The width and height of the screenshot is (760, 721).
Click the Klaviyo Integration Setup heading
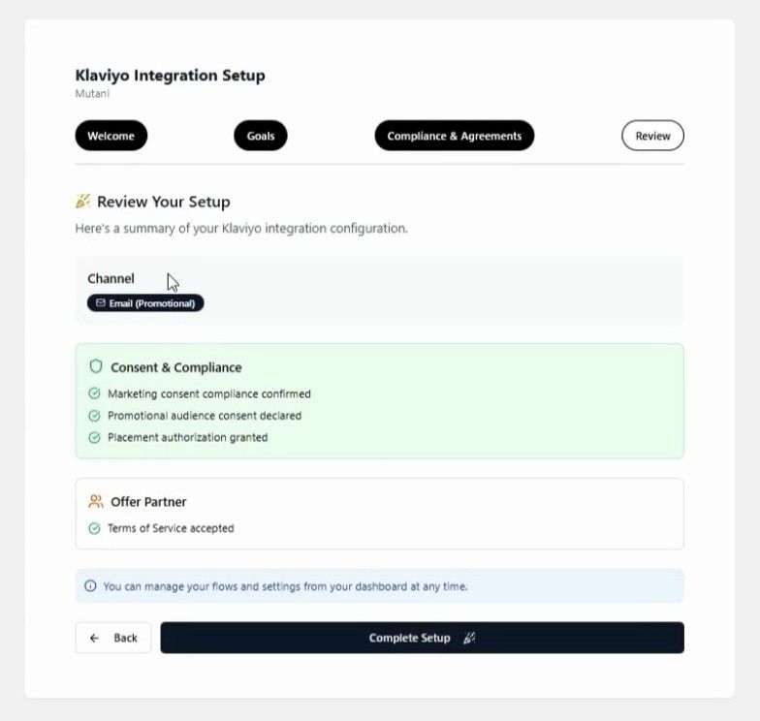pos(170,76)
